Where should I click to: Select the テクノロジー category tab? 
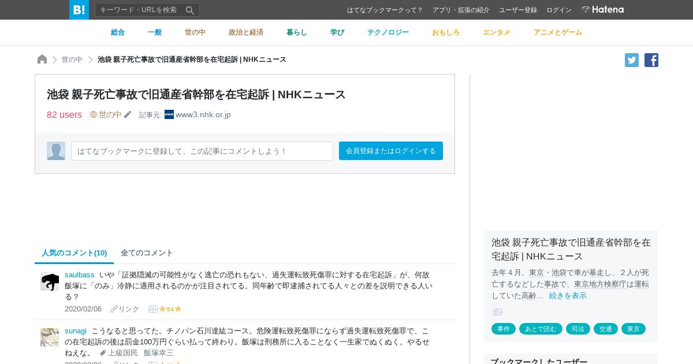pos(388,32)
